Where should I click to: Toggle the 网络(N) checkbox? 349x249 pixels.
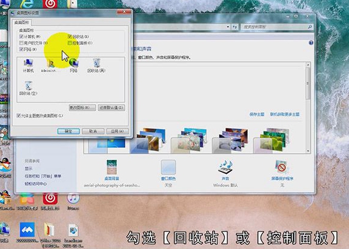click(x=21, y=49)
